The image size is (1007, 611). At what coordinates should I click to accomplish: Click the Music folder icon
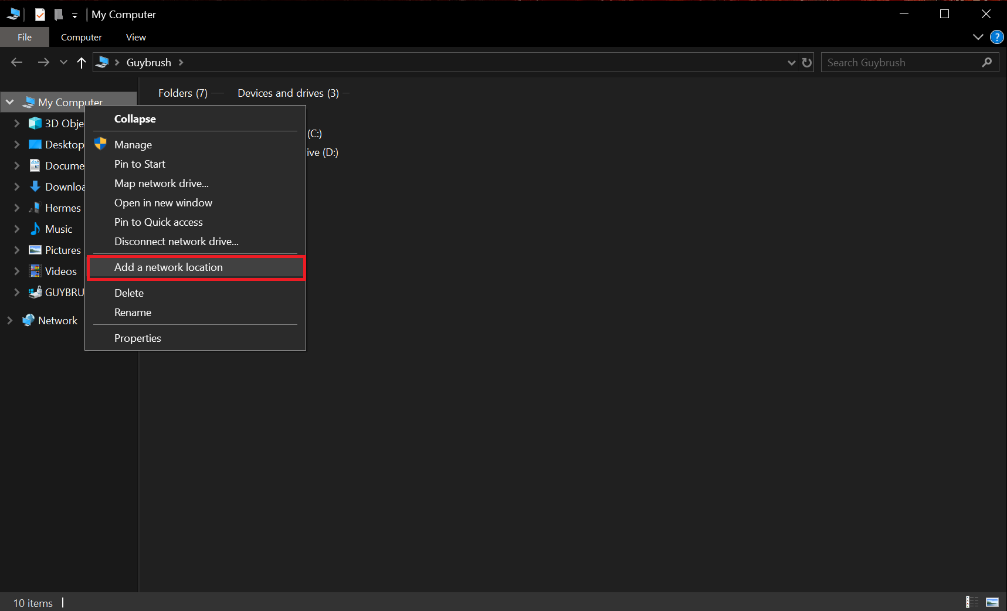(x=35, y=229)
